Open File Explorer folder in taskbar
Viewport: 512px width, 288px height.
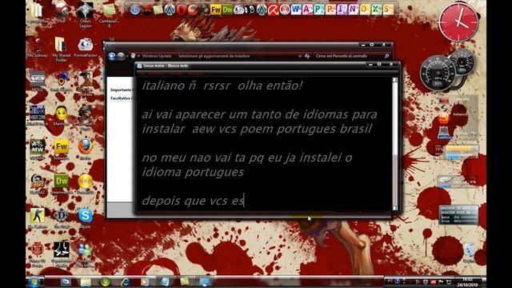pos(86,282)
